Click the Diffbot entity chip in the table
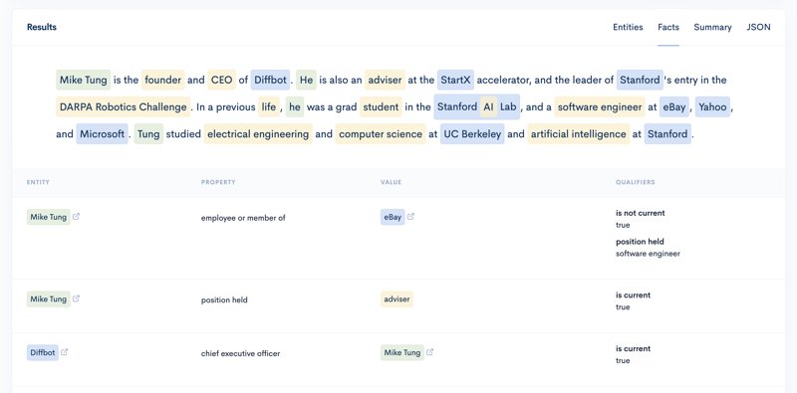Image resolution: width=797 pixels, height=393 pixels. click(43, 353)
